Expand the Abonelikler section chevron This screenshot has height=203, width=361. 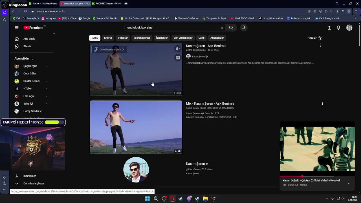33,59
